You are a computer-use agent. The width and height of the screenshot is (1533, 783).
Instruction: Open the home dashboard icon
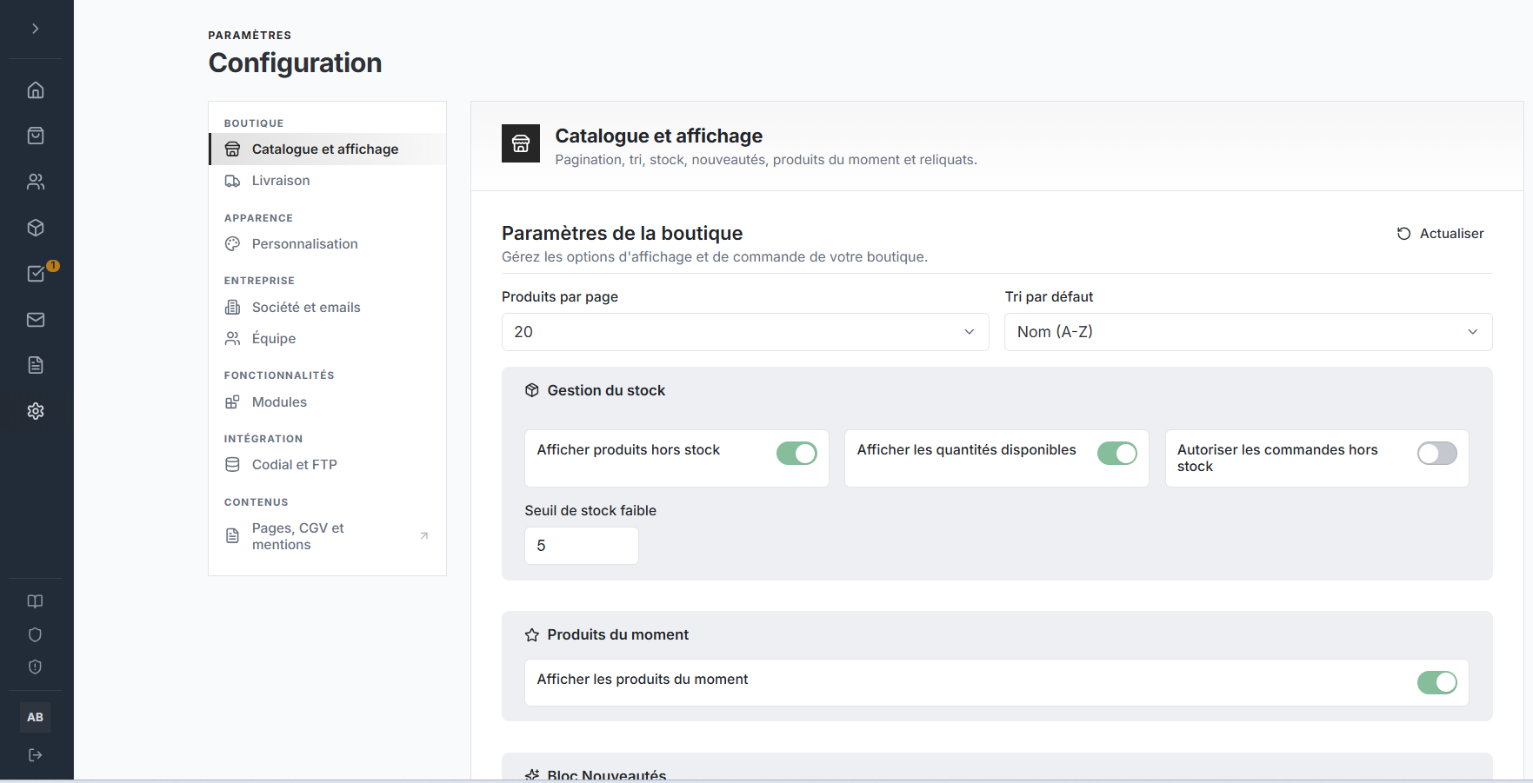pos(36,90)
